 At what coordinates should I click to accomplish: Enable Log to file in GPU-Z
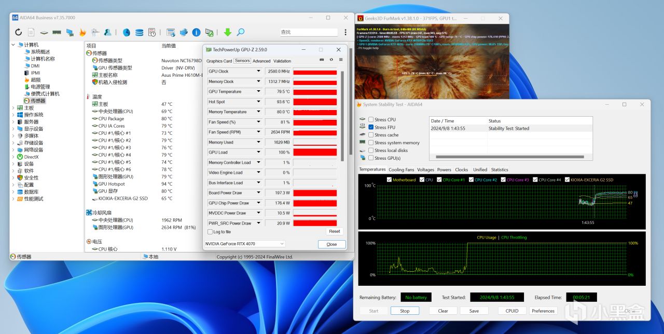[x=210, y=232]
